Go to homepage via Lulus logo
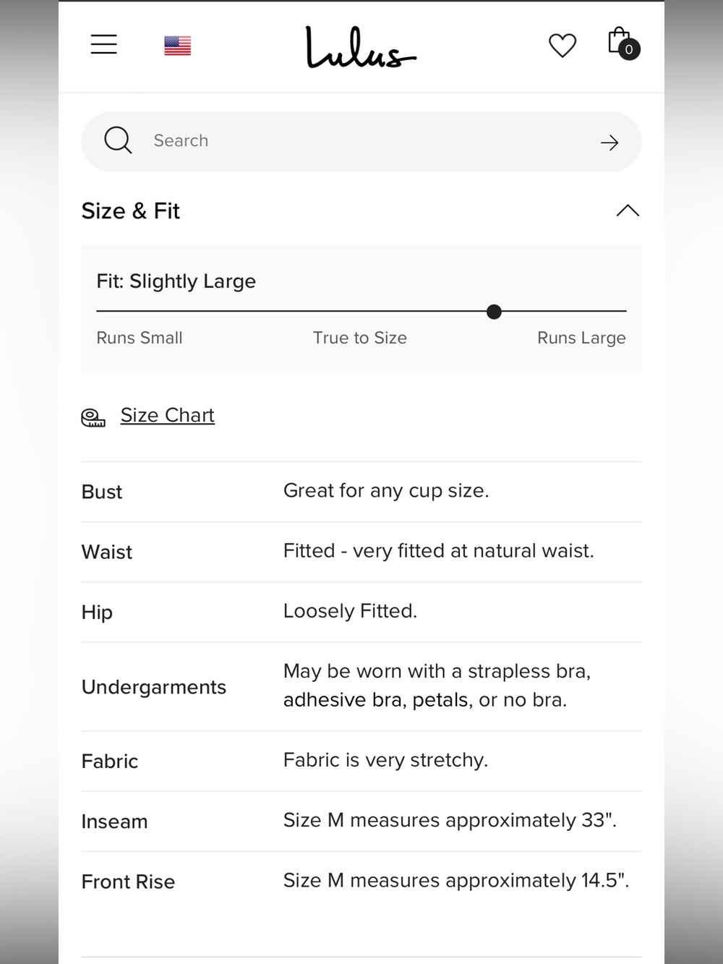 pyautogui.click(x=360, y=47)
